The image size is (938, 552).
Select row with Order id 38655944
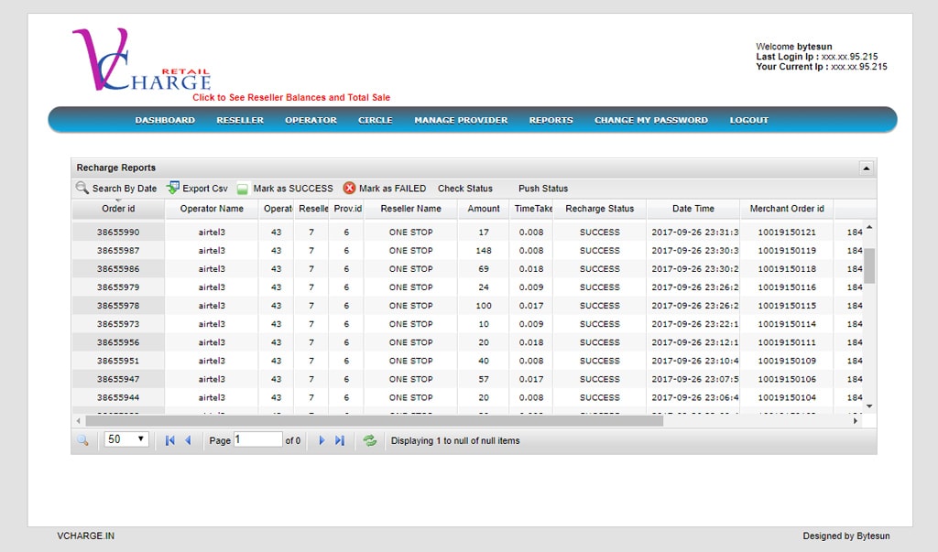click(x=466, y=397)
